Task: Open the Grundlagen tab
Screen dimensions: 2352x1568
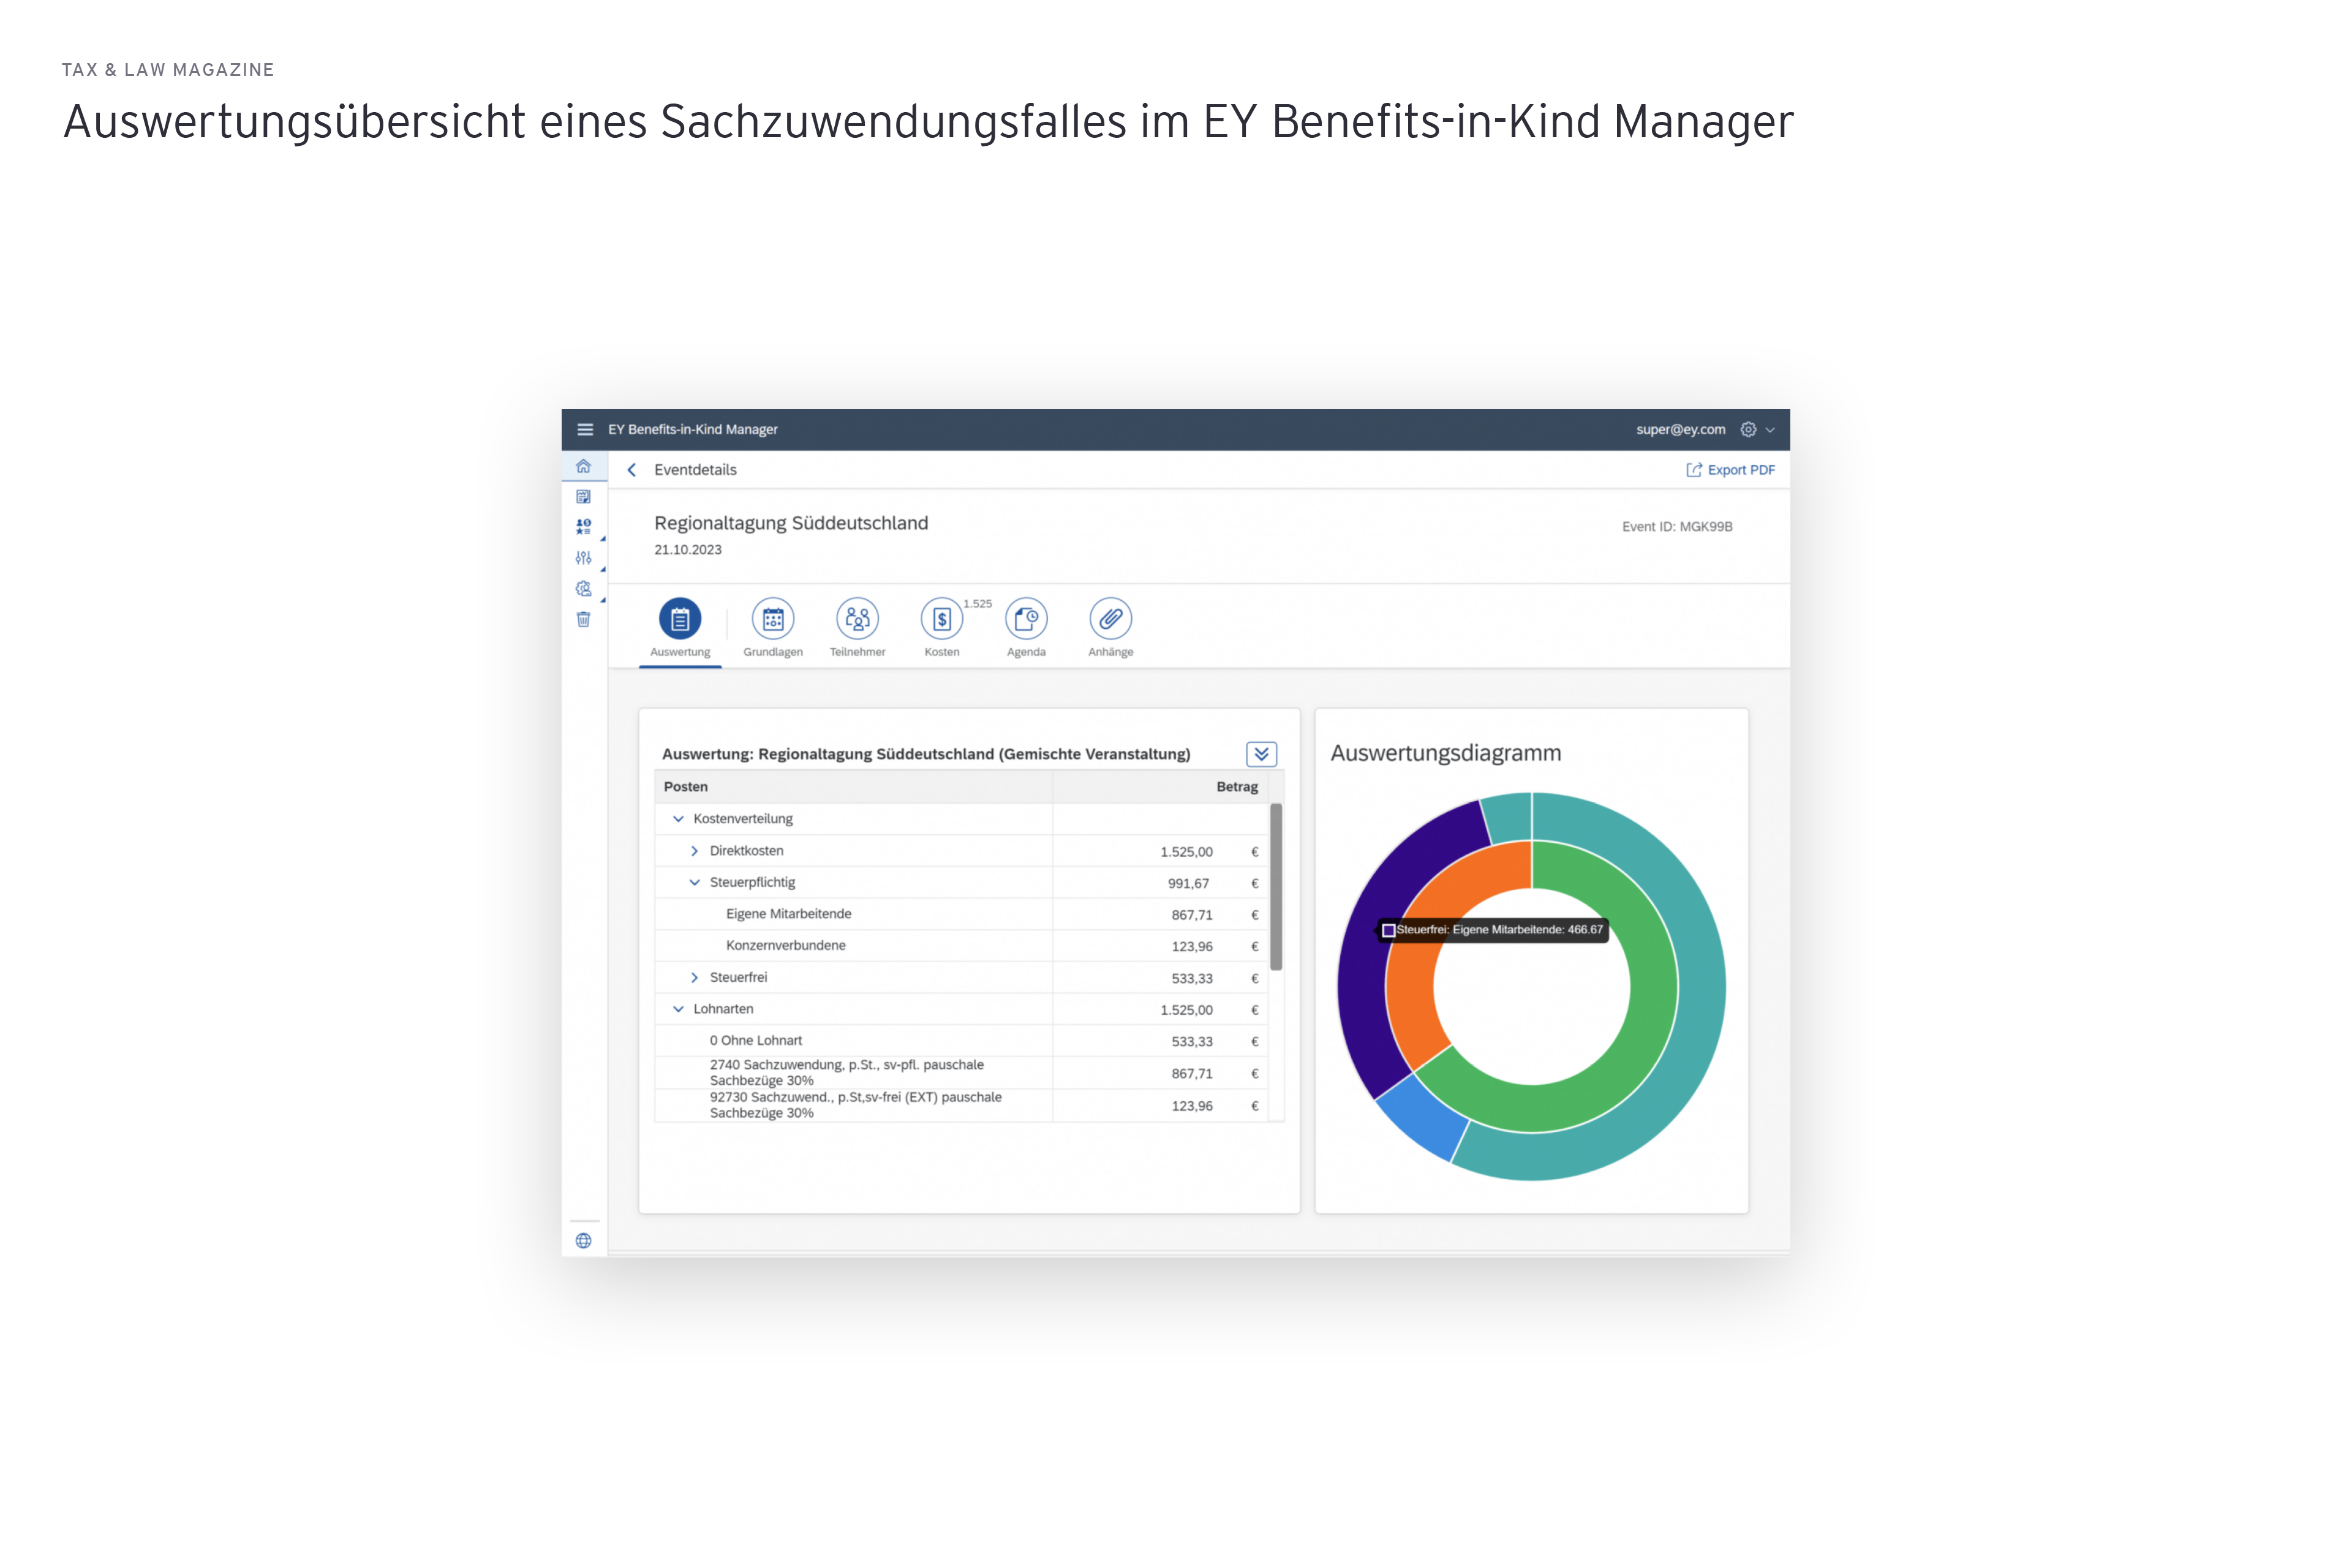Action: 773,620
